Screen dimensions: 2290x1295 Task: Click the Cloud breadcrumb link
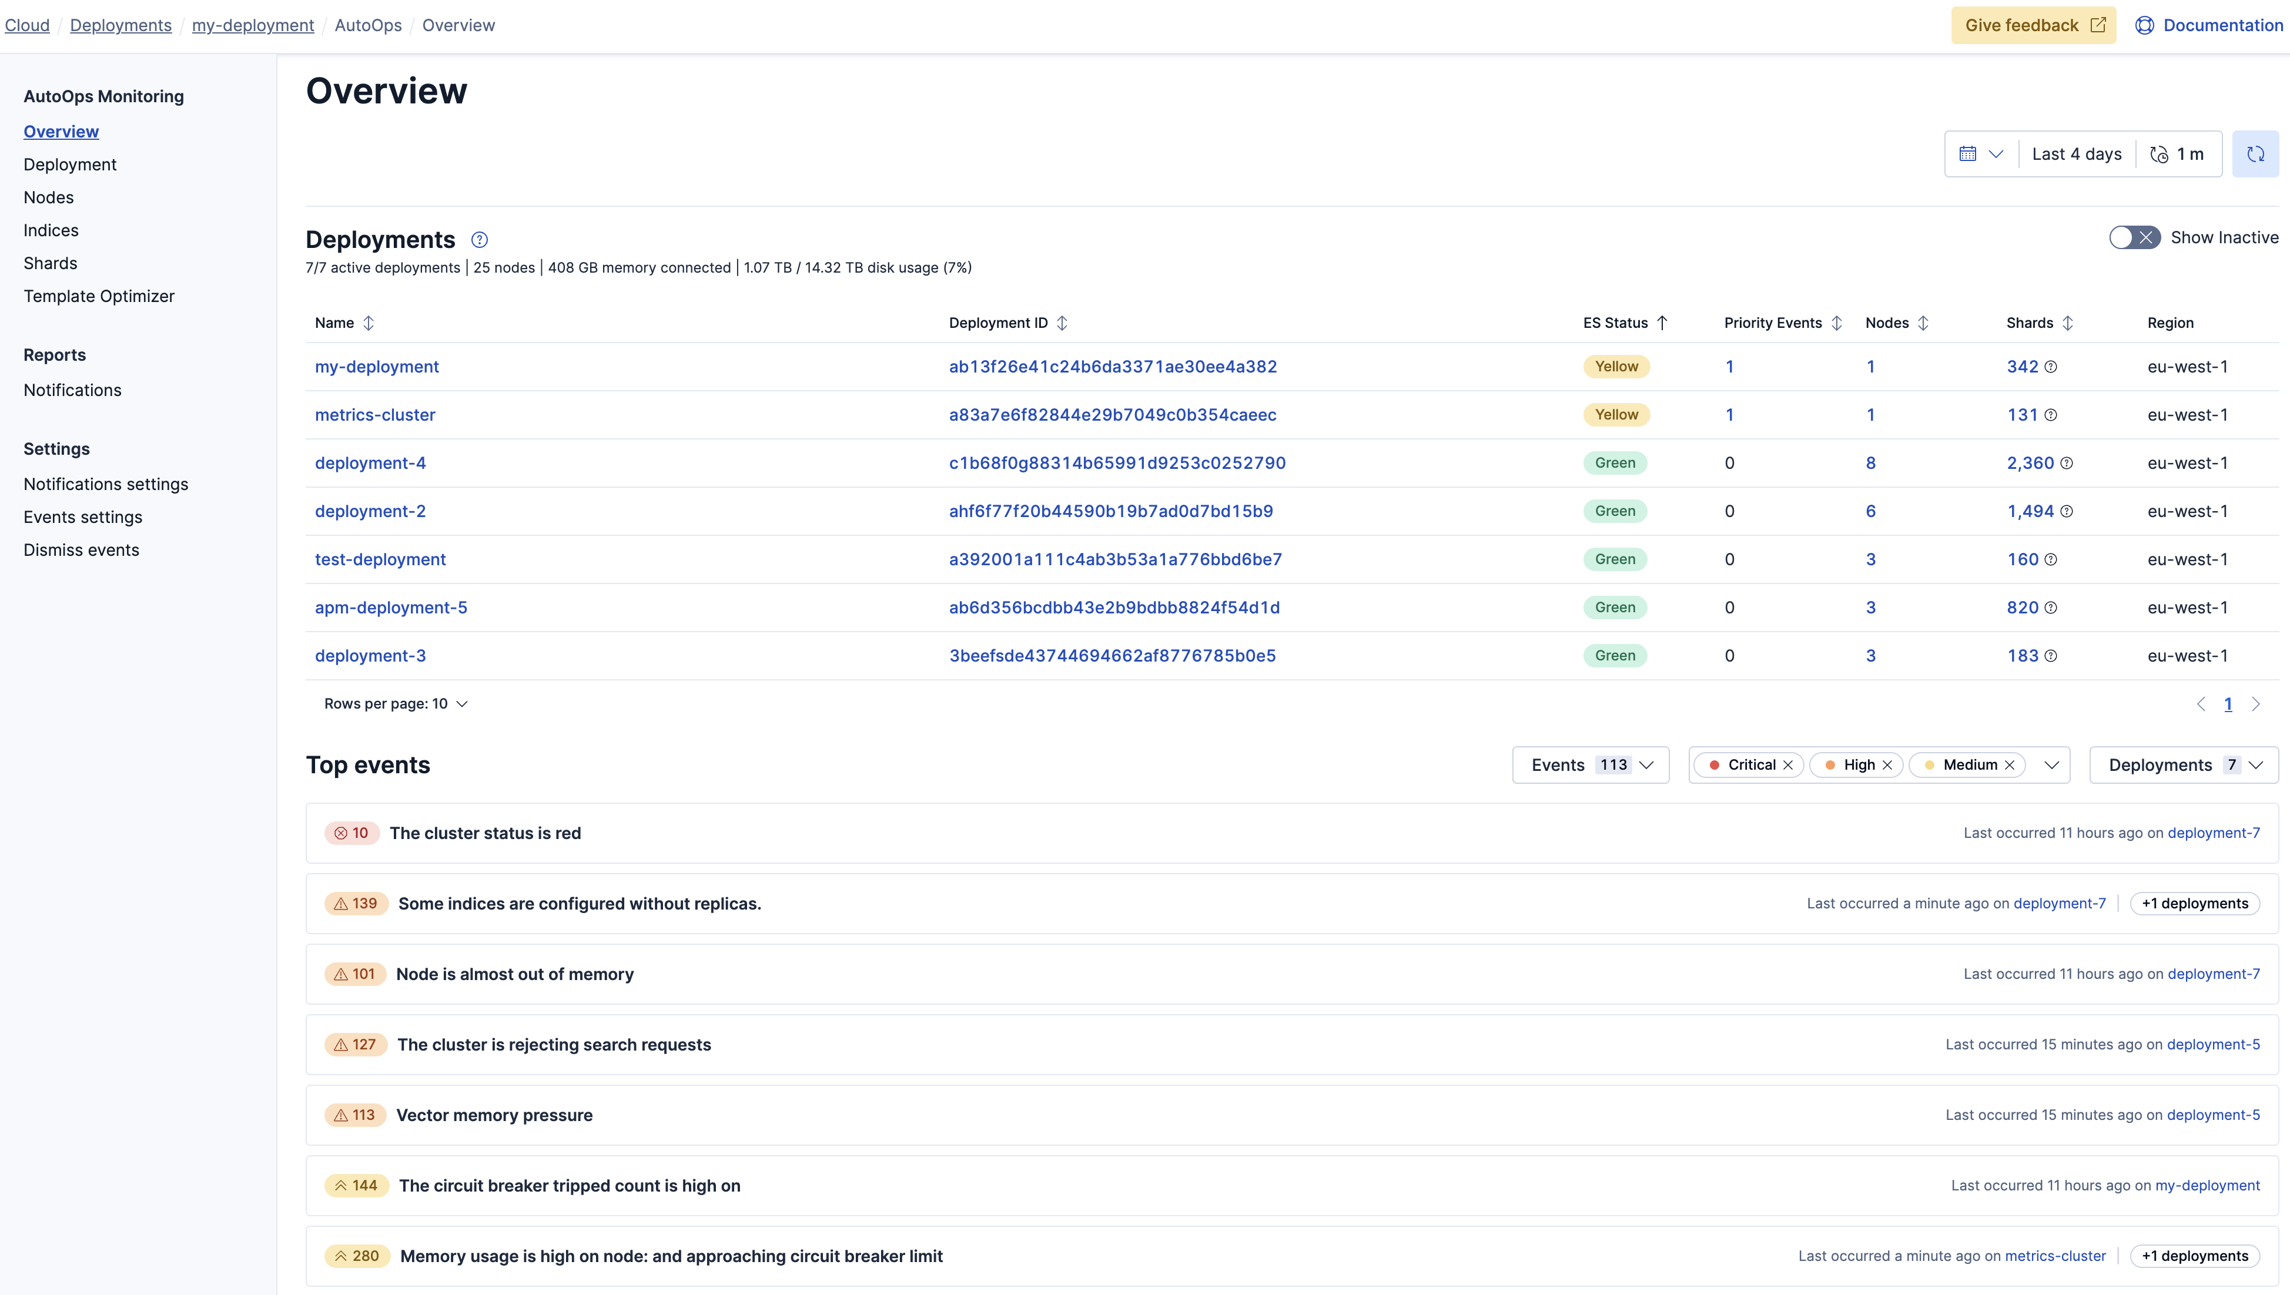28,25
